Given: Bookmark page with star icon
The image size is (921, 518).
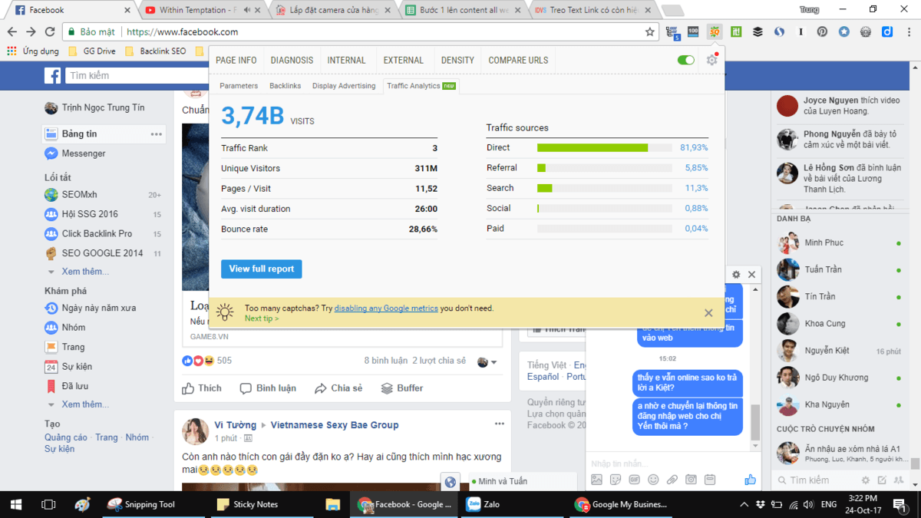Looking at the screenshot, I should coord(650,32).
